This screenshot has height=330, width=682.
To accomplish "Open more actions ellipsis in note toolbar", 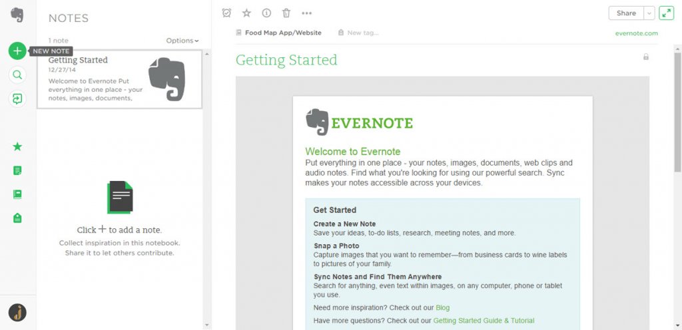I will point(306,13).
